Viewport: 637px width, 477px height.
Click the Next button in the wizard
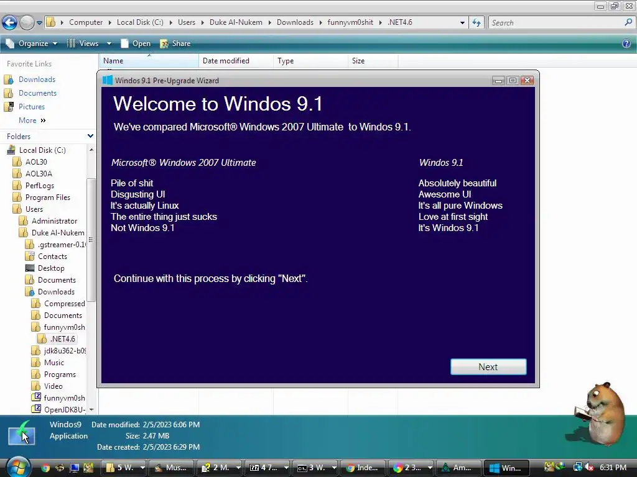[x=488, y=366]
